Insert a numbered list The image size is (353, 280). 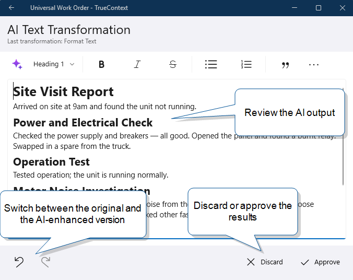[x=246, y=64]
